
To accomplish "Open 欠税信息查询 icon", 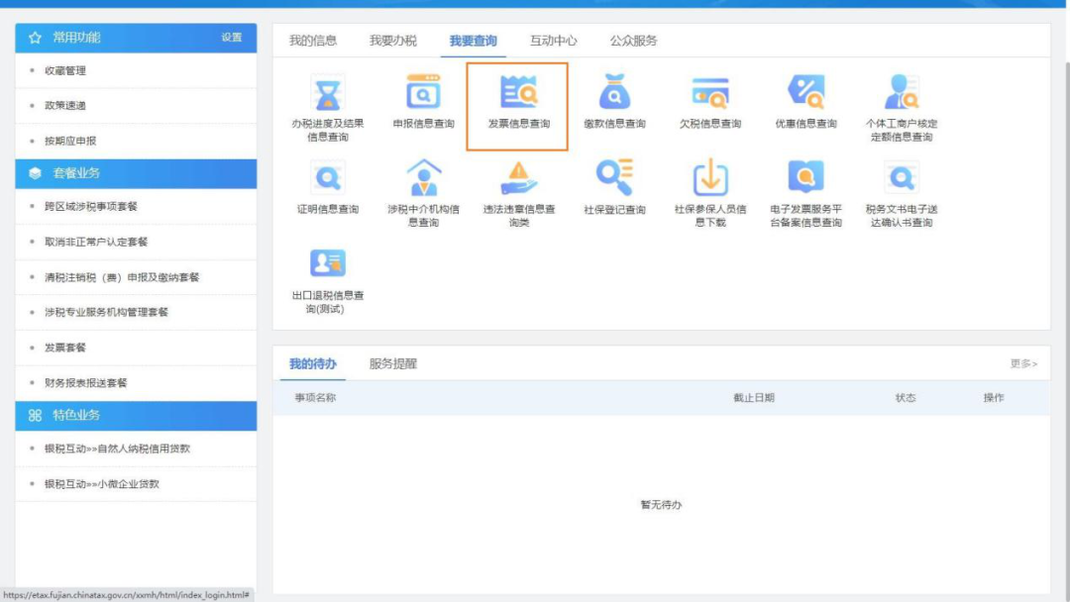I will click(x=709, y=93).
